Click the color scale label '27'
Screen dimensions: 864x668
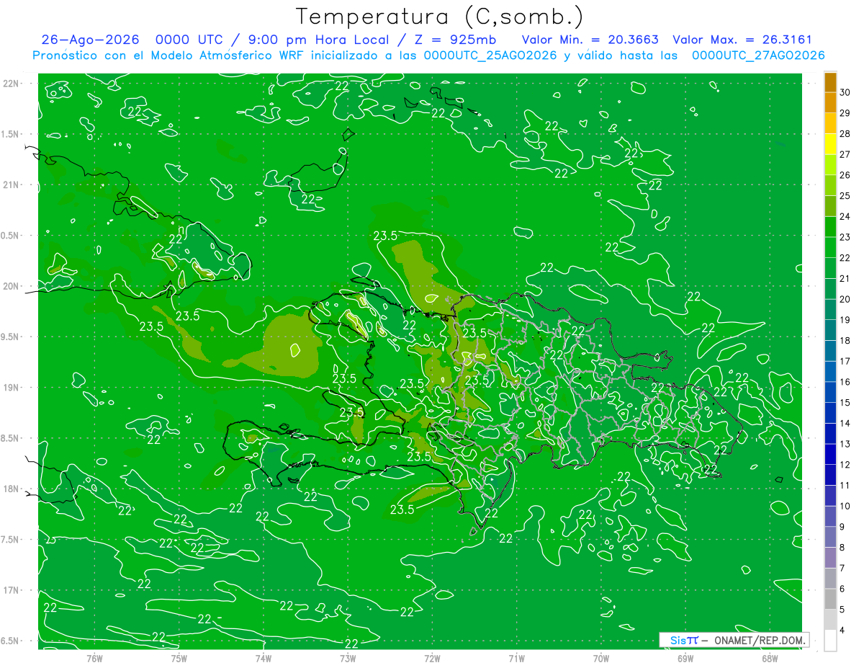845,154
